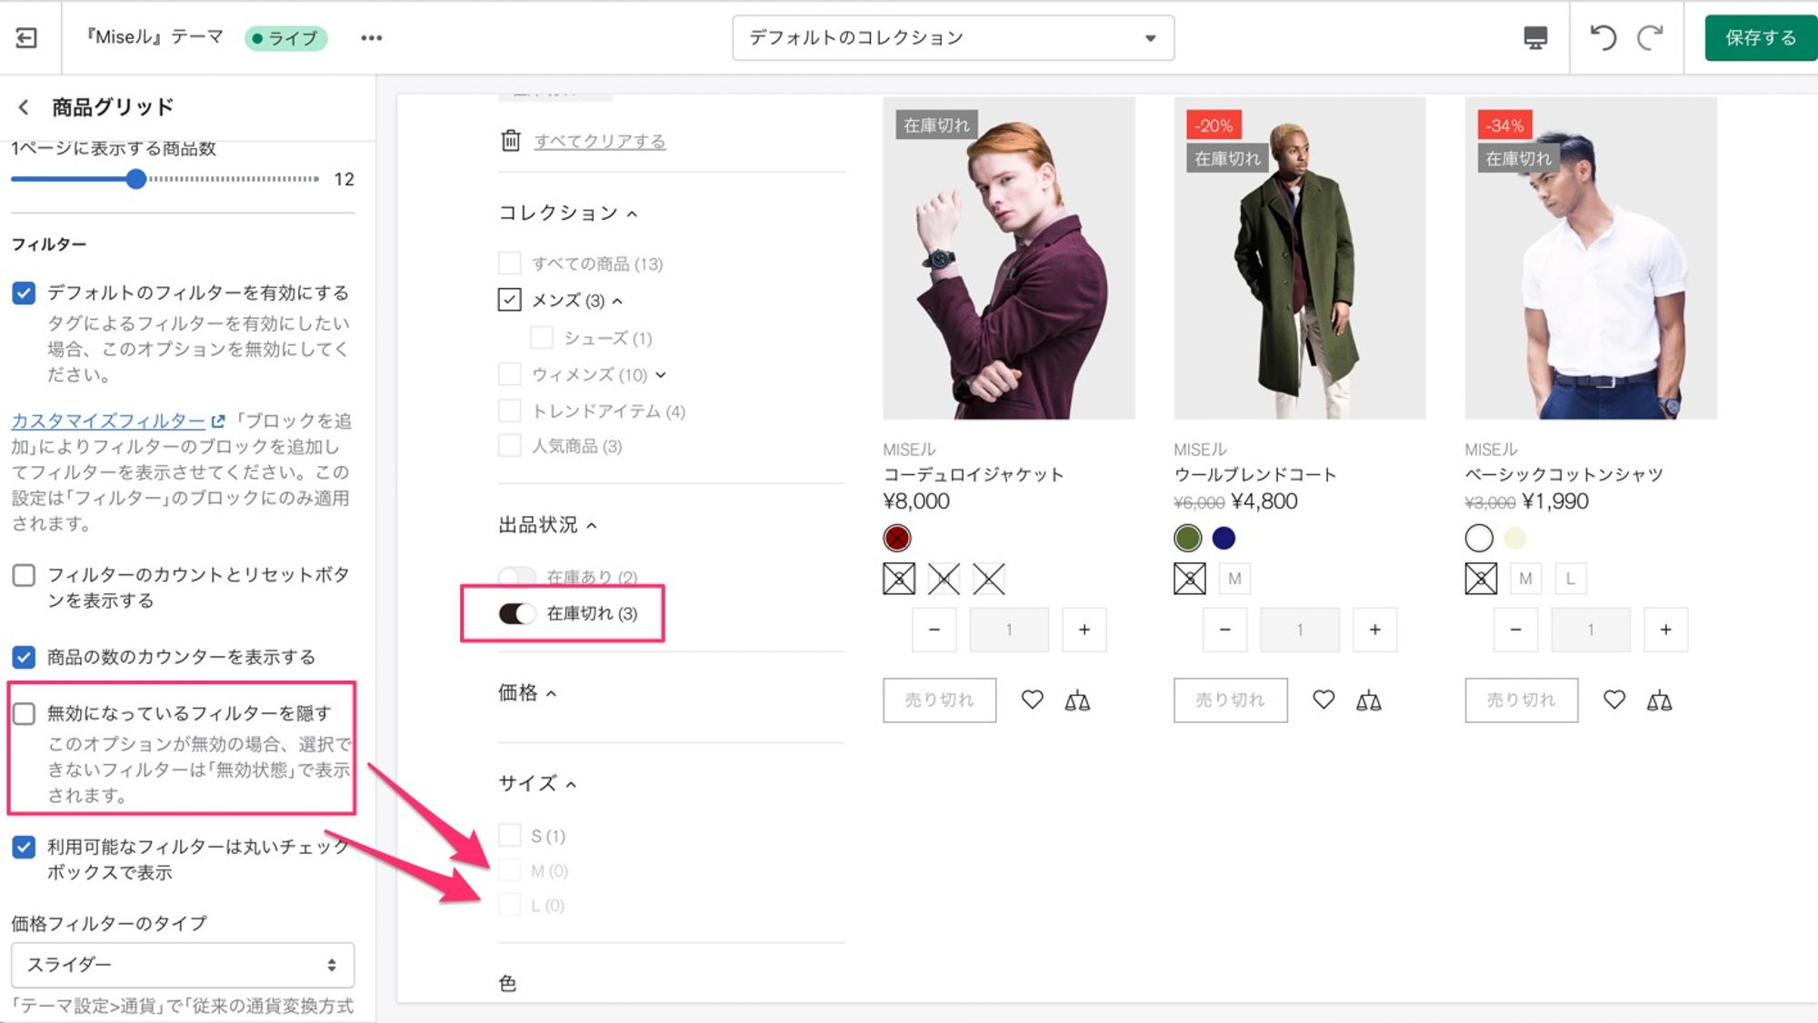
Task: Click the exit editor icon at top left
Action: 26,37
